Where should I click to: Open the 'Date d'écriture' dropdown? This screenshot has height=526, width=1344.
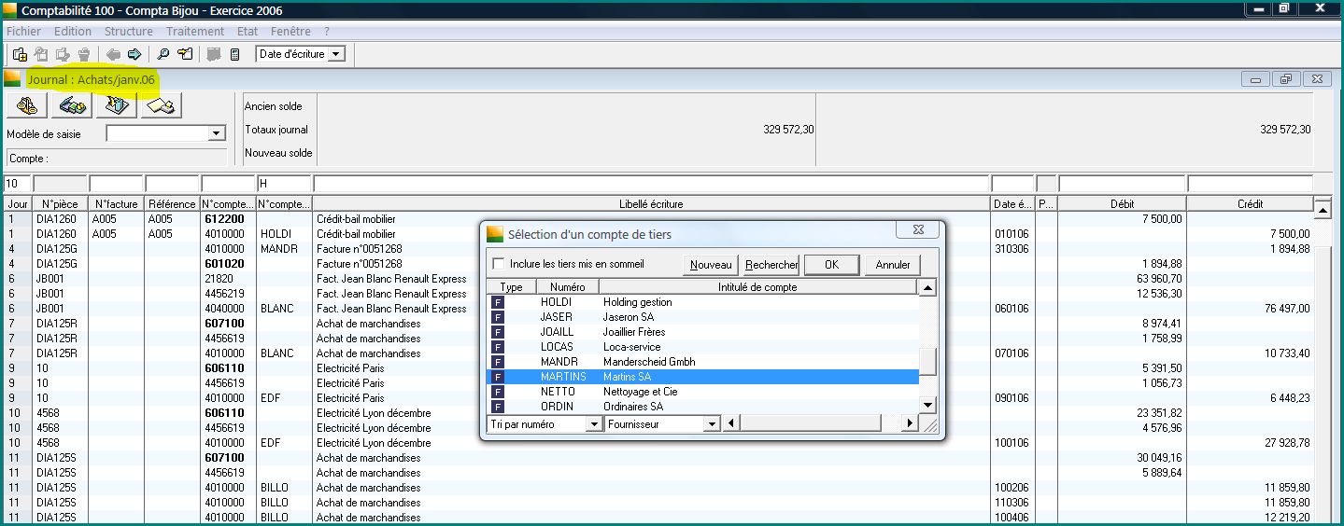[x=337, y=54]
